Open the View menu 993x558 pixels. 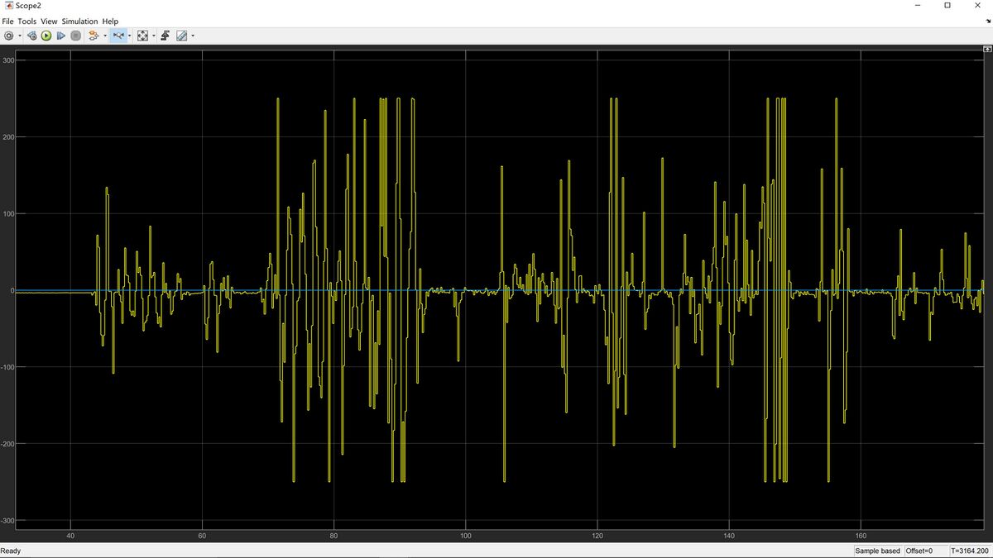pos(49,21)
